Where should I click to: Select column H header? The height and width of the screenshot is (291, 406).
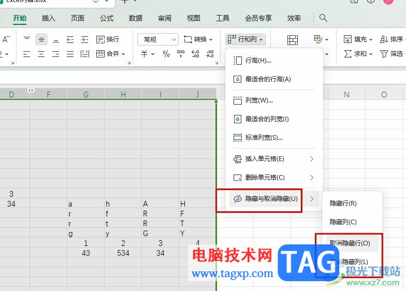tap(123, 94)
